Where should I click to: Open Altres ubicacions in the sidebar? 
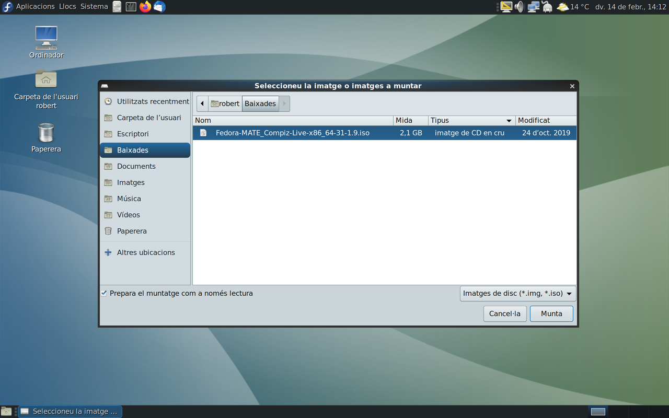click(145, 252)
